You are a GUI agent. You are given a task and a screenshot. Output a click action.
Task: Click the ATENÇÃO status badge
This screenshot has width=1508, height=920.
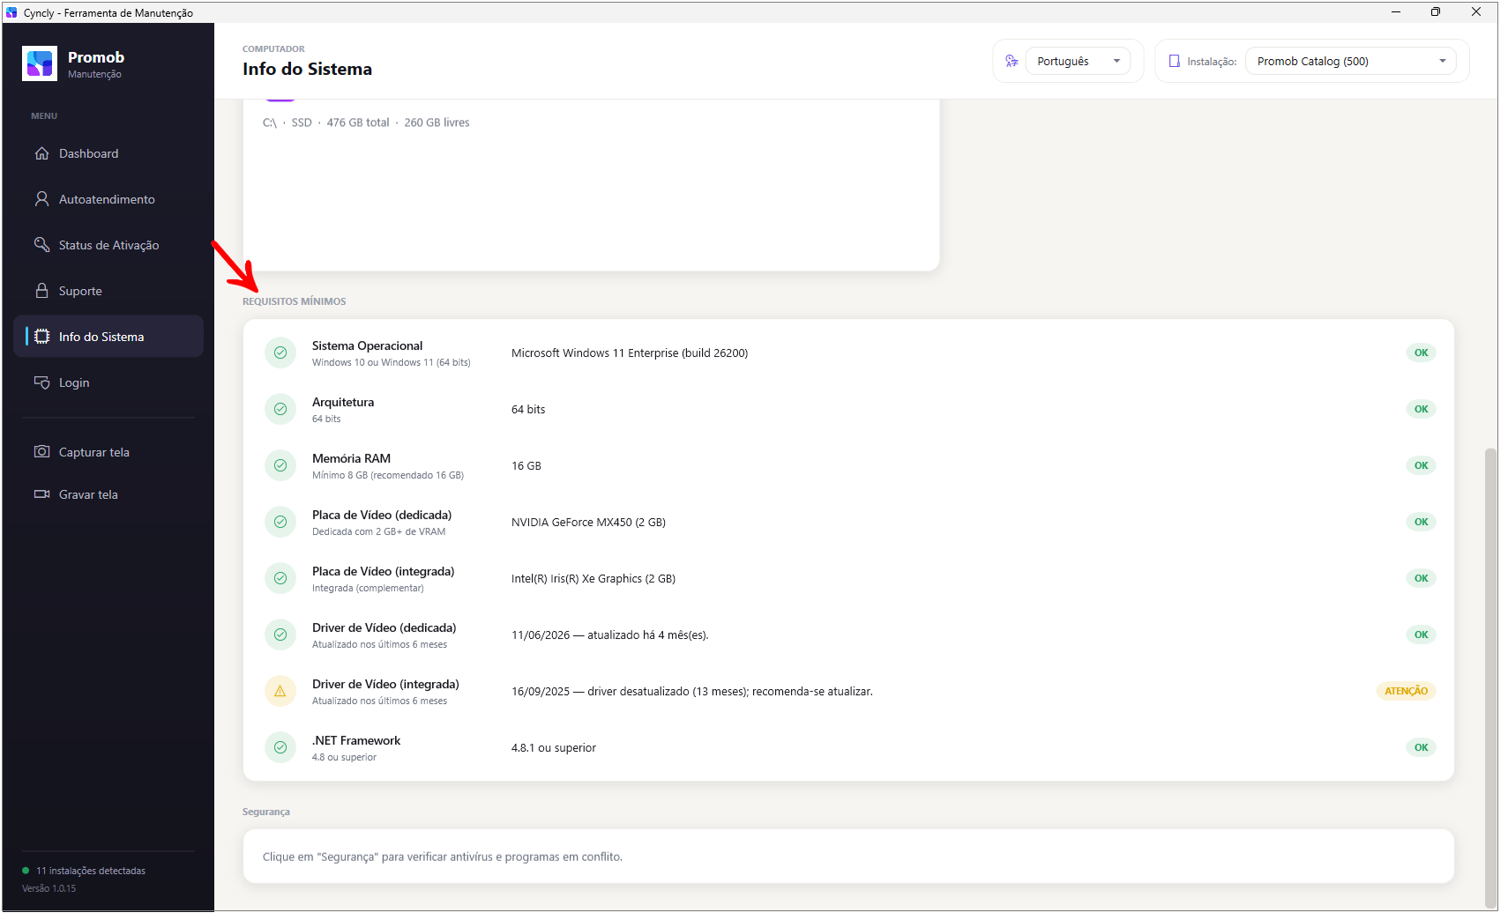1406,691
